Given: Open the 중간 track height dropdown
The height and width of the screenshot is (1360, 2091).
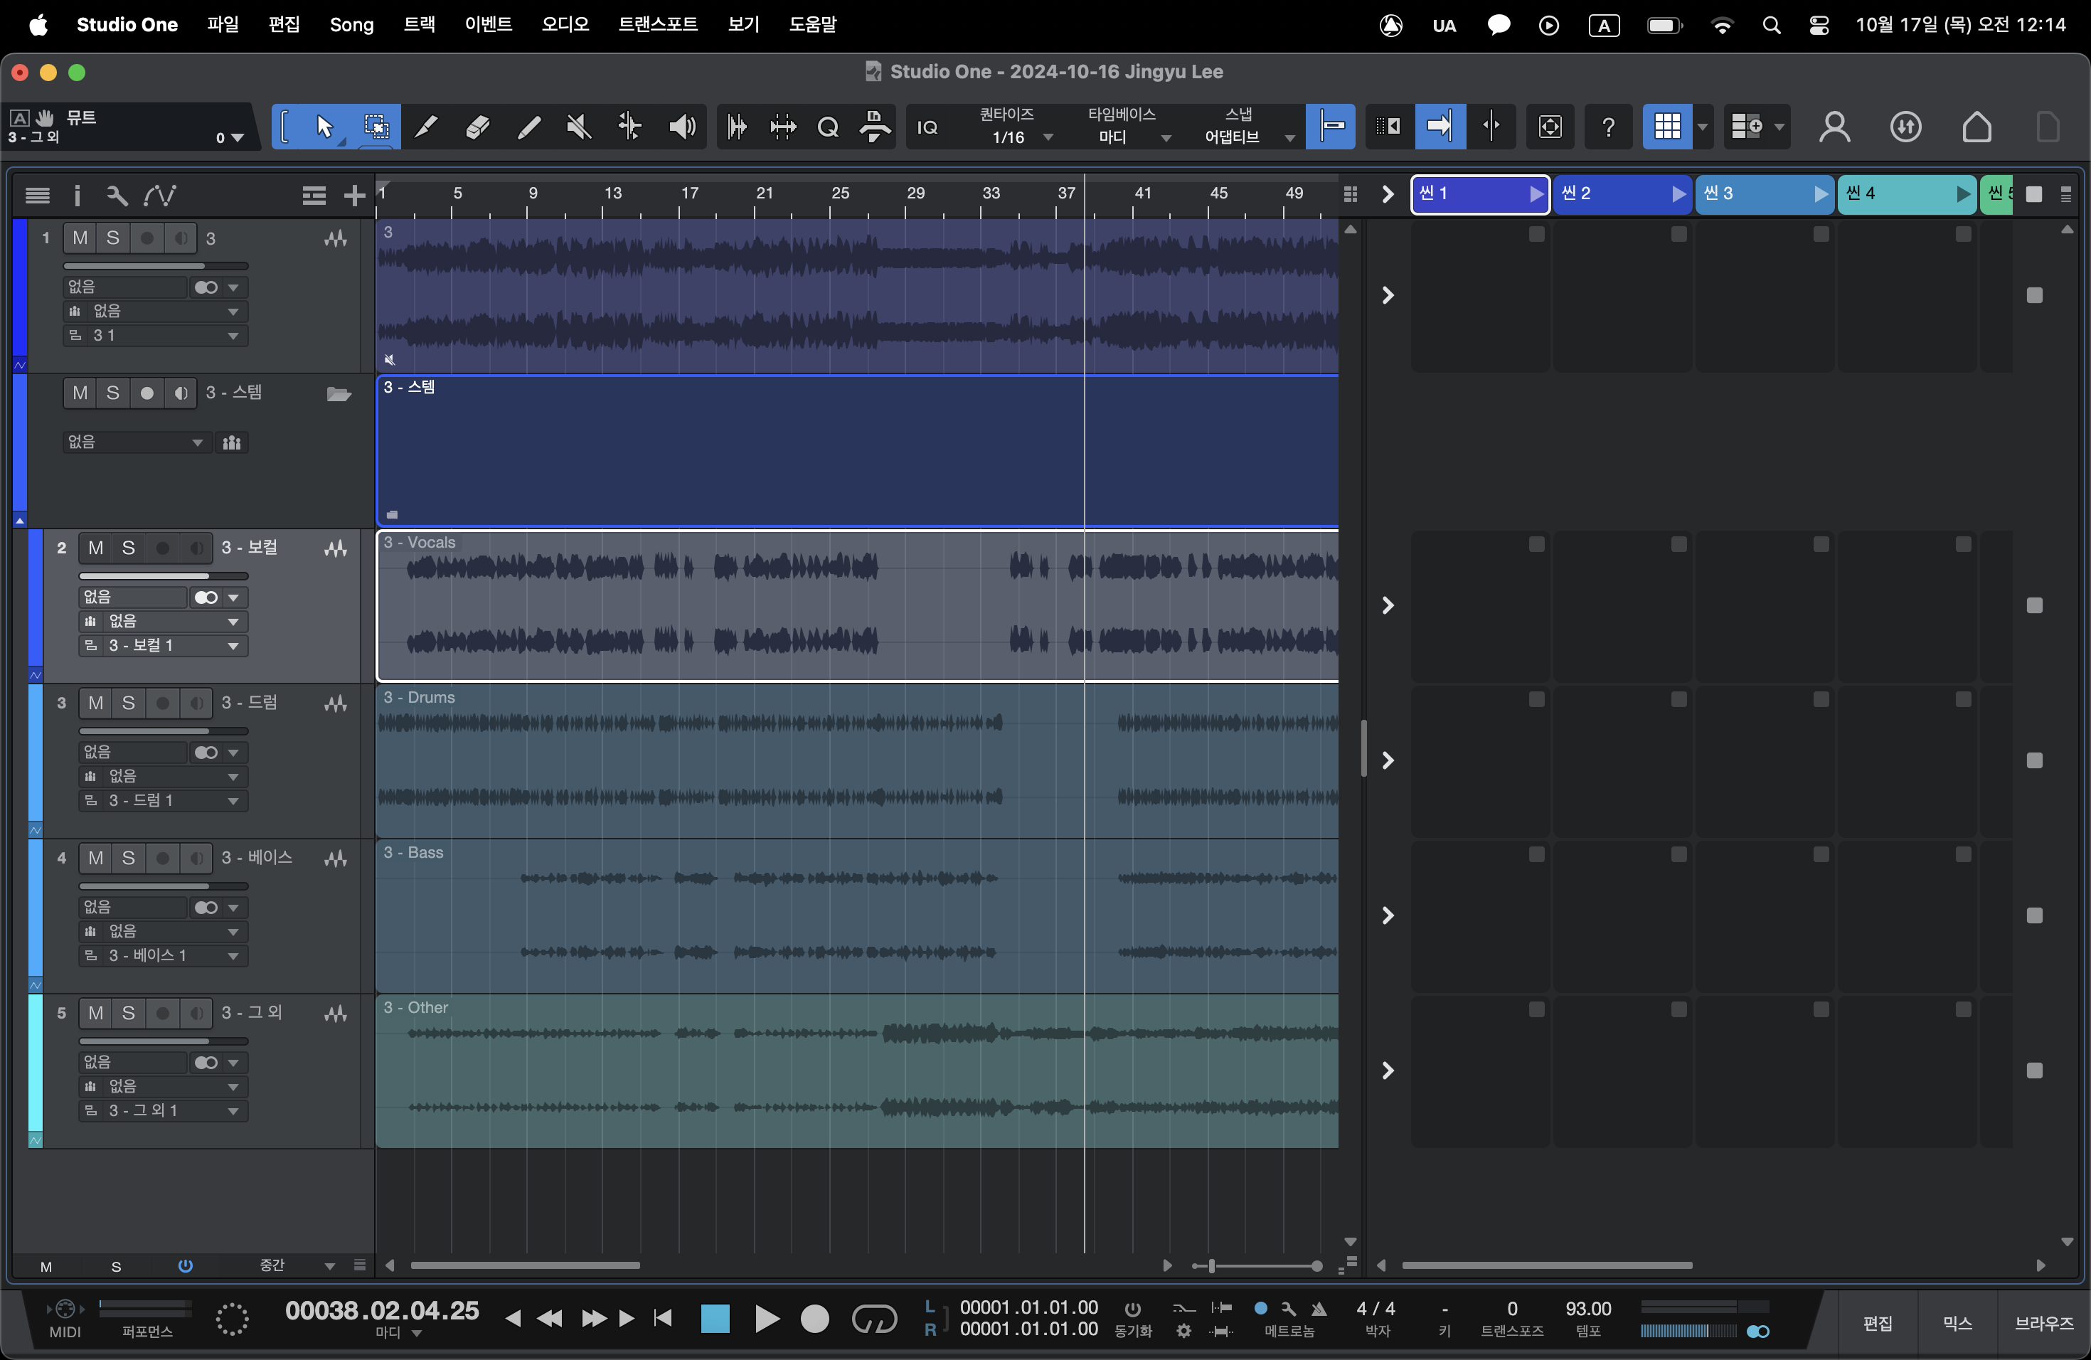Looking at the screenshot, I should [x=297, y=1265].
